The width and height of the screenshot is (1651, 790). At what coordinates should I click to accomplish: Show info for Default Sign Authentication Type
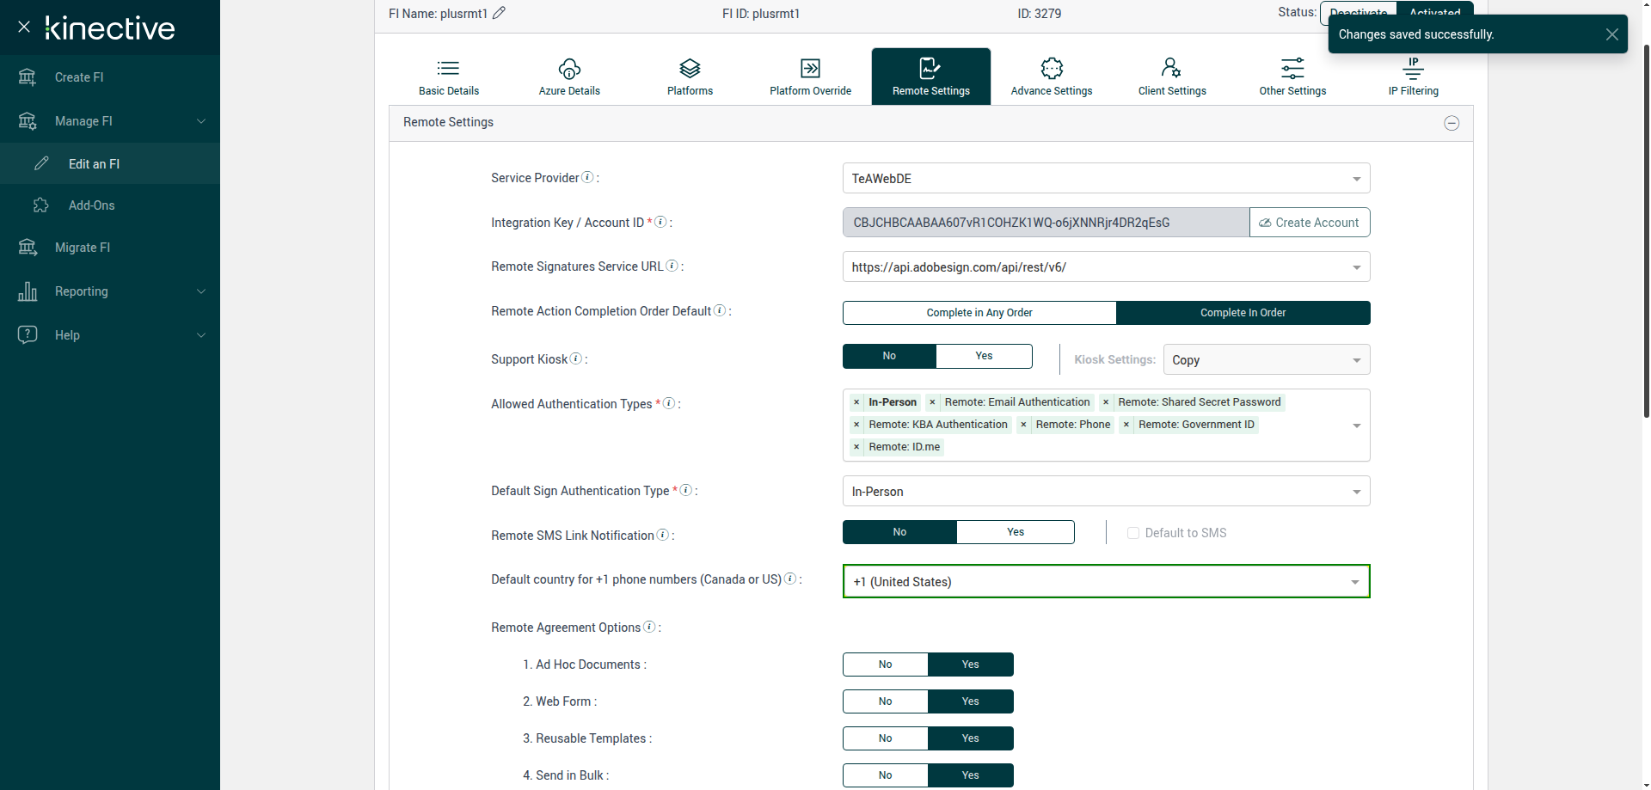[686, 490]
